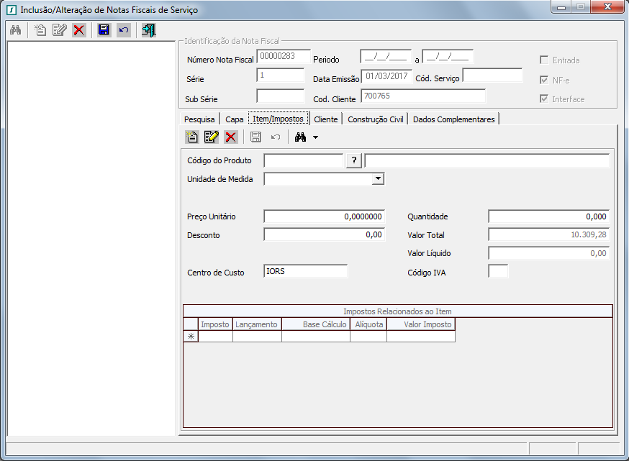Switch to the Cliente tab
The width and height of the screenshot is (629, 461).
(x=325, y=119)
